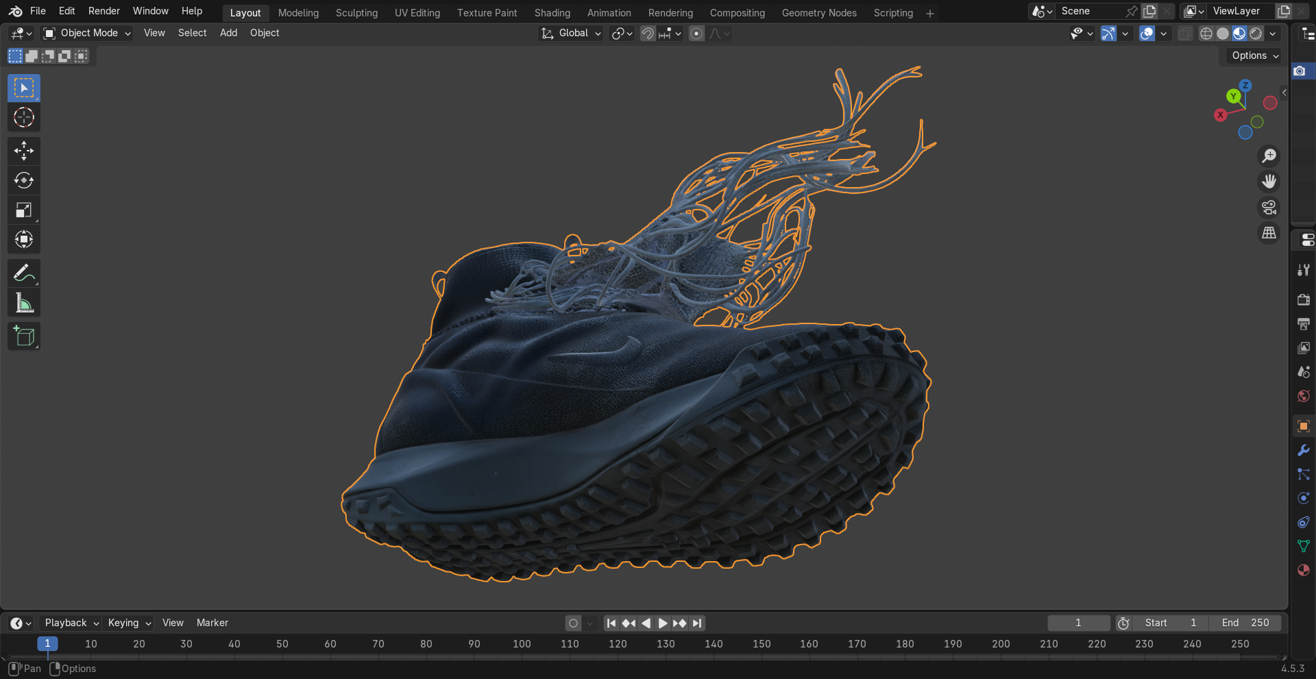Open the Scene properties tab
The width and height of the screenshot is (1316, 679).
(x=1304, y=371)
